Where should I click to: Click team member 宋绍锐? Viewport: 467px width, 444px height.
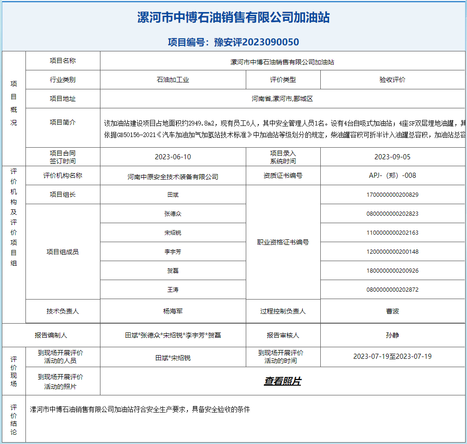173,233
